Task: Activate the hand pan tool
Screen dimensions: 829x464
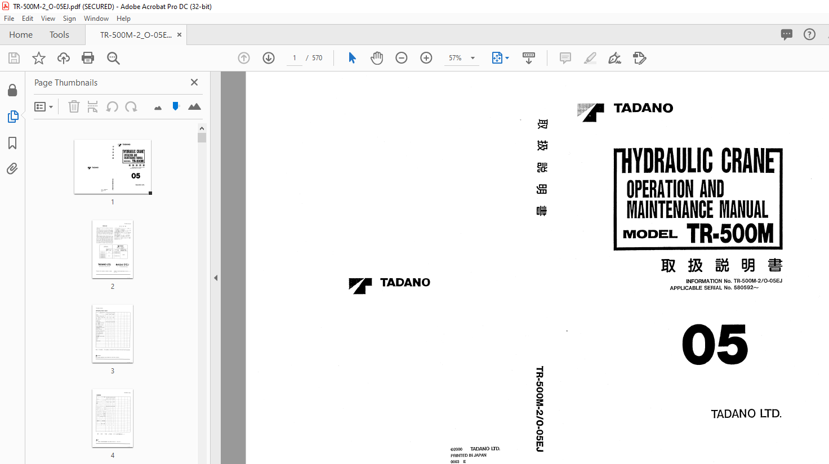Action: [x=377, y=58]
